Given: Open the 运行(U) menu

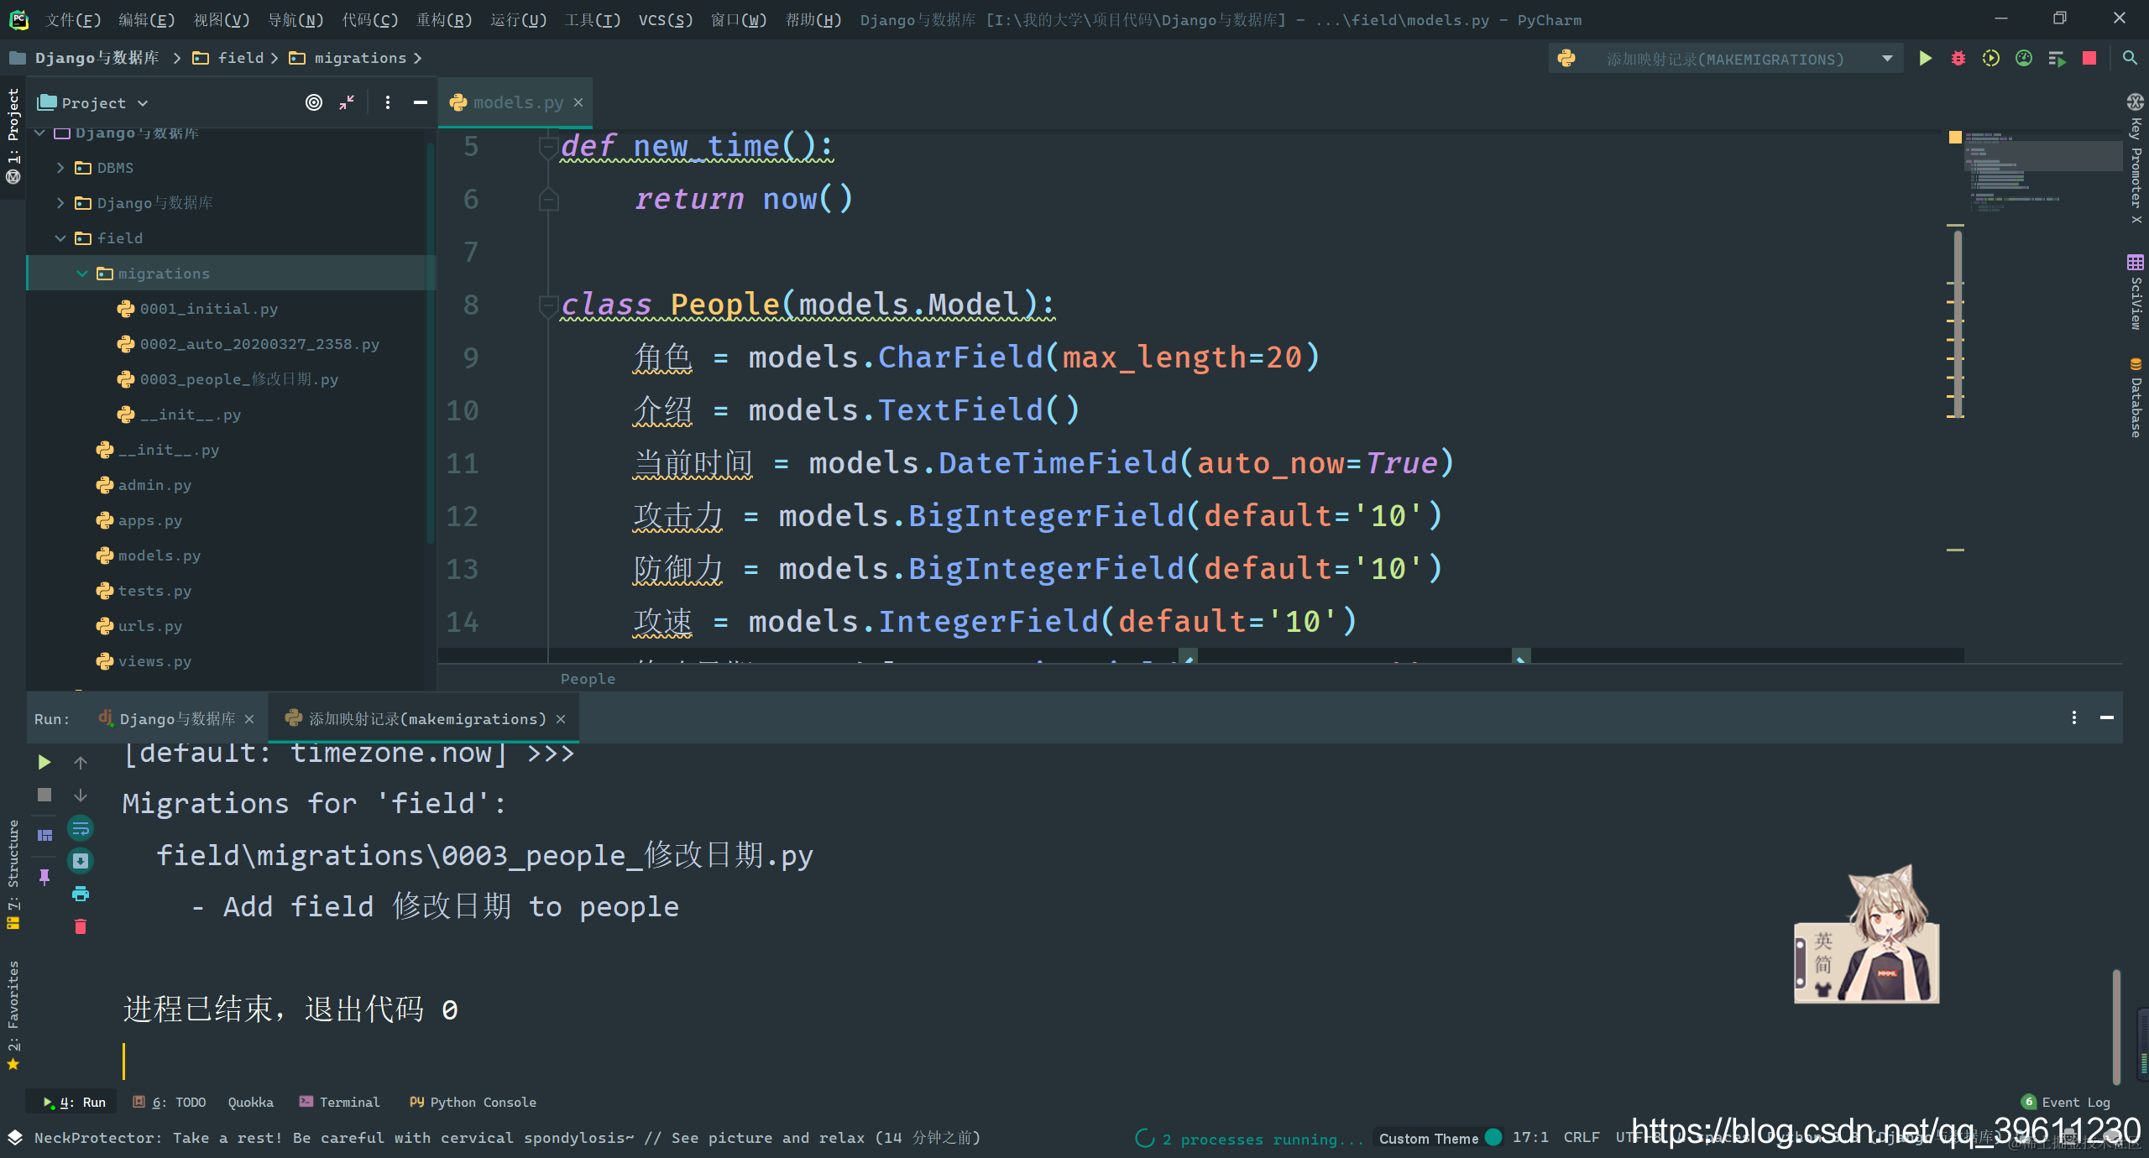Looking at the screenshot, I should click(518, 19).
